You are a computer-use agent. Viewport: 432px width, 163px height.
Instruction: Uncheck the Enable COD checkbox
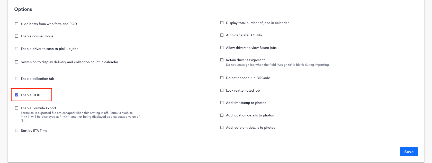[17, 95]
